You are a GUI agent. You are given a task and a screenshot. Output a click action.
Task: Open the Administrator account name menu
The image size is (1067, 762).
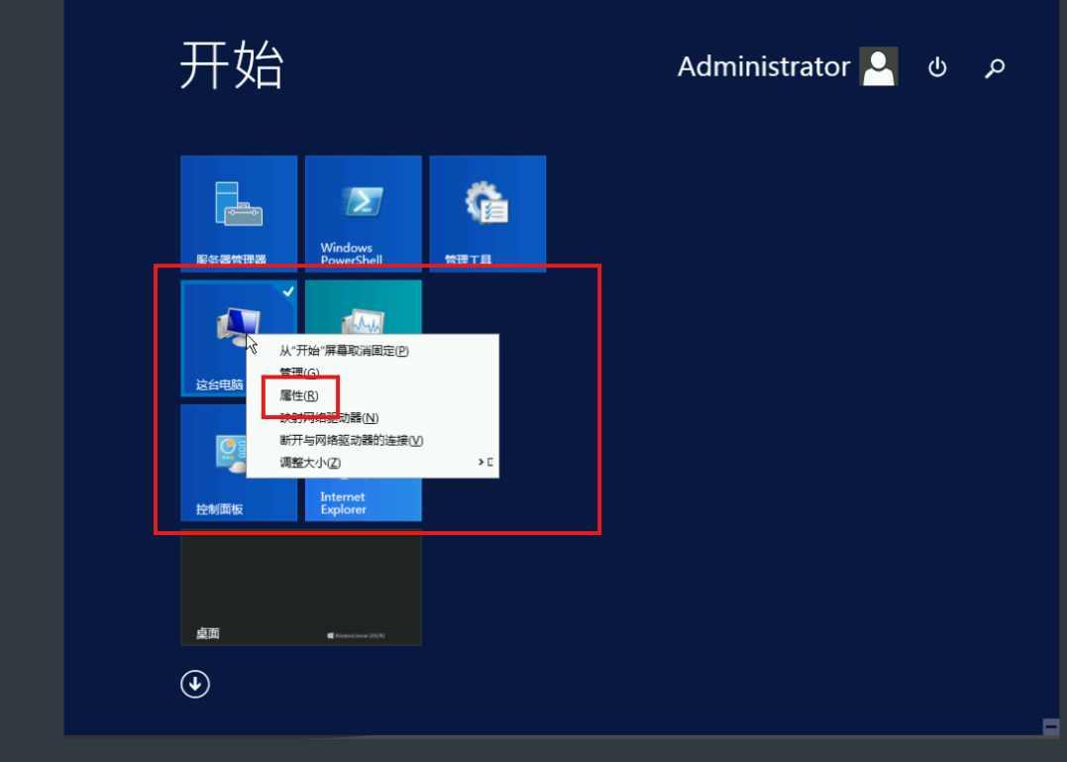tap(763, 66)
